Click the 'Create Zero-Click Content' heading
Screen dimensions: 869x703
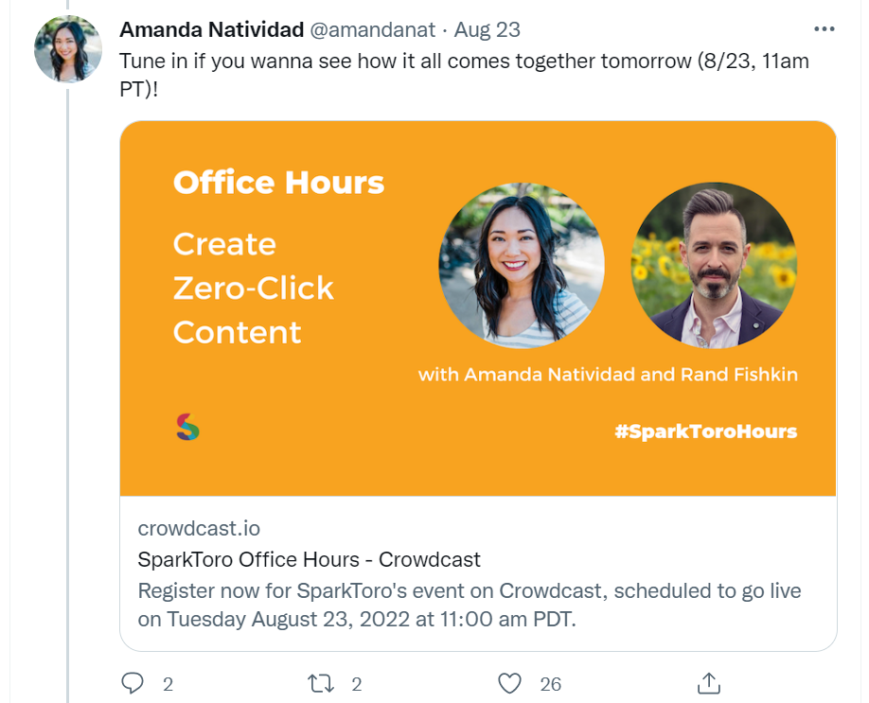[x=254, y=288]
